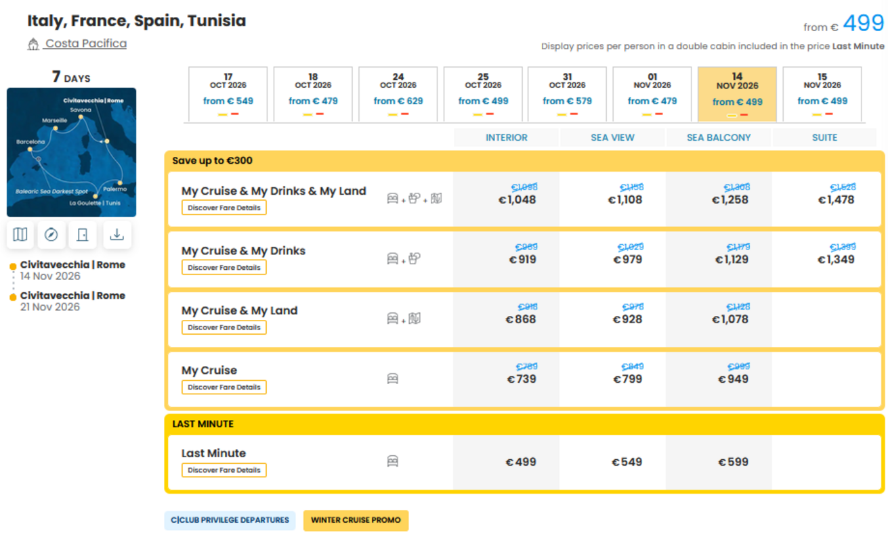This screenshot has height=541, width=888.
Task: Select the 18 Oct 2026 departure tab
Action: pyautogui.click(x=313, y=94)
